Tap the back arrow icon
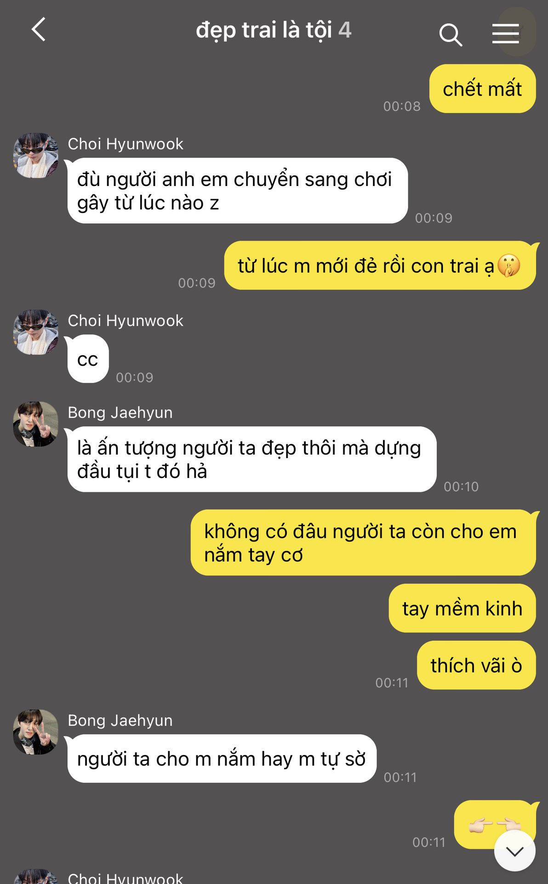Viewport: 548px width, 884px height. 39,30
